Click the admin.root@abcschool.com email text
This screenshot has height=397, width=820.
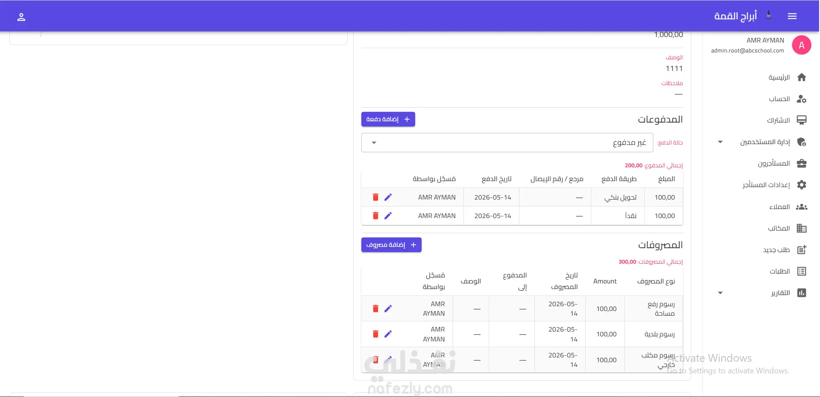tap(747, 51)
